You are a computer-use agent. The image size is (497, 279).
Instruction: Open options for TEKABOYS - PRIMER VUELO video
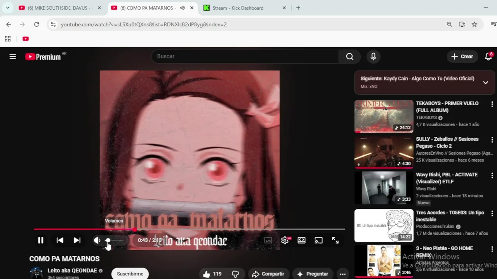pos(492,104)
